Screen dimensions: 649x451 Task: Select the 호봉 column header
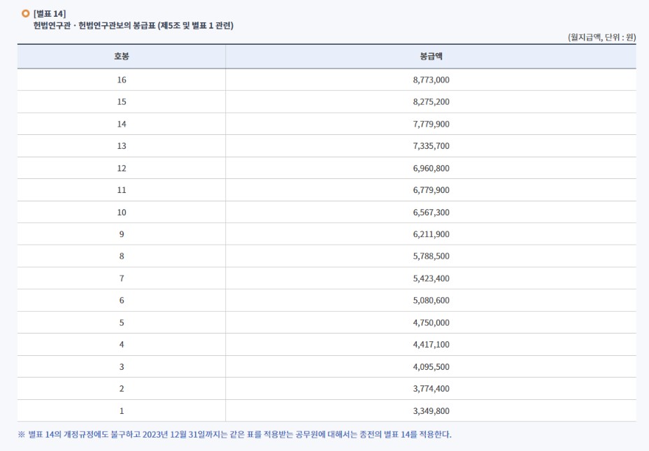pyautogui.click(x=121, y=57)
